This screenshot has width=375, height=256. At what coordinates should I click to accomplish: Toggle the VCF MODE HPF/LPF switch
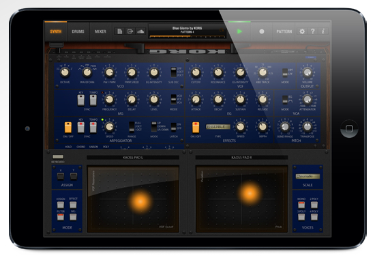[285, 72]
